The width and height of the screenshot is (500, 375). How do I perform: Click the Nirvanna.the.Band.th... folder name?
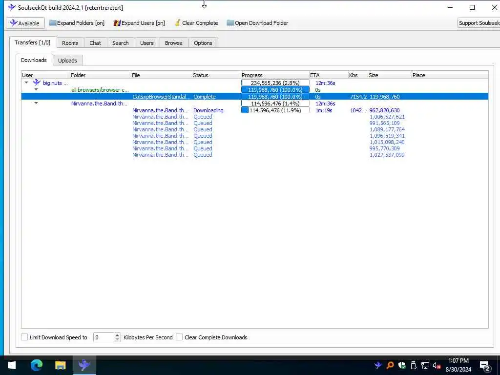[99, 104]
